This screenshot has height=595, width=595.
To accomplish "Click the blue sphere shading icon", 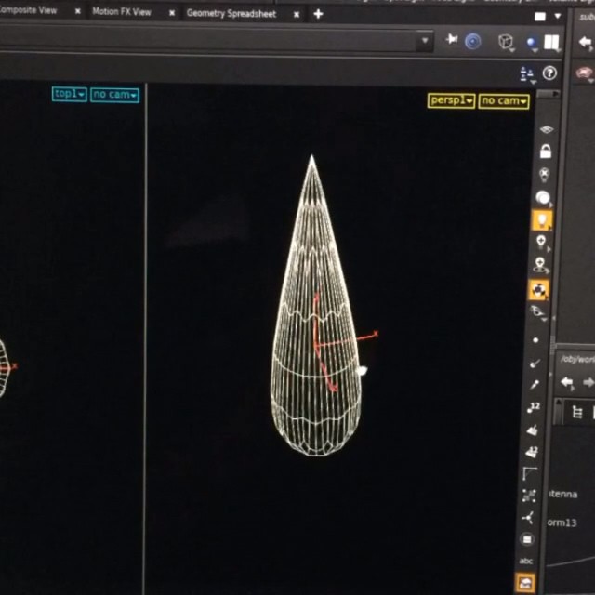I will 532,42.
